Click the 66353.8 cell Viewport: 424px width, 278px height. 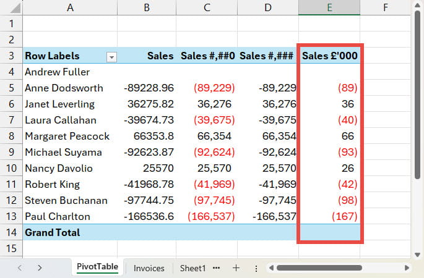147,136
